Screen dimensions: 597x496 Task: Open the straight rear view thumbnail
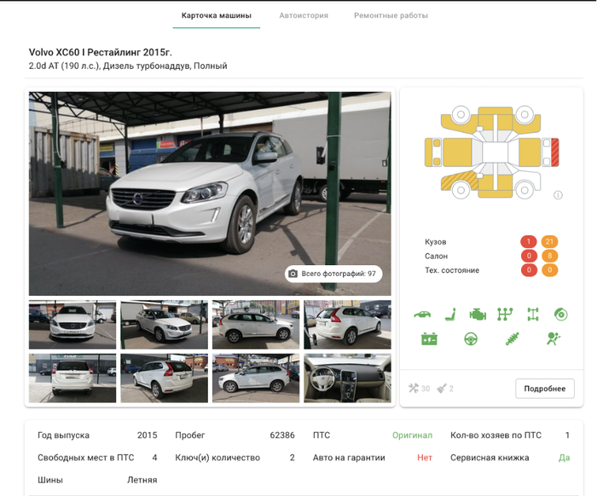tap(72, 378)
